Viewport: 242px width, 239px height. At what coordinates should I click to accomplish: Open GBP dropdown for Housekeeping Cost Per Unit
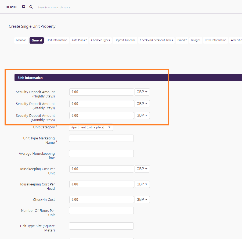(142, 169)
